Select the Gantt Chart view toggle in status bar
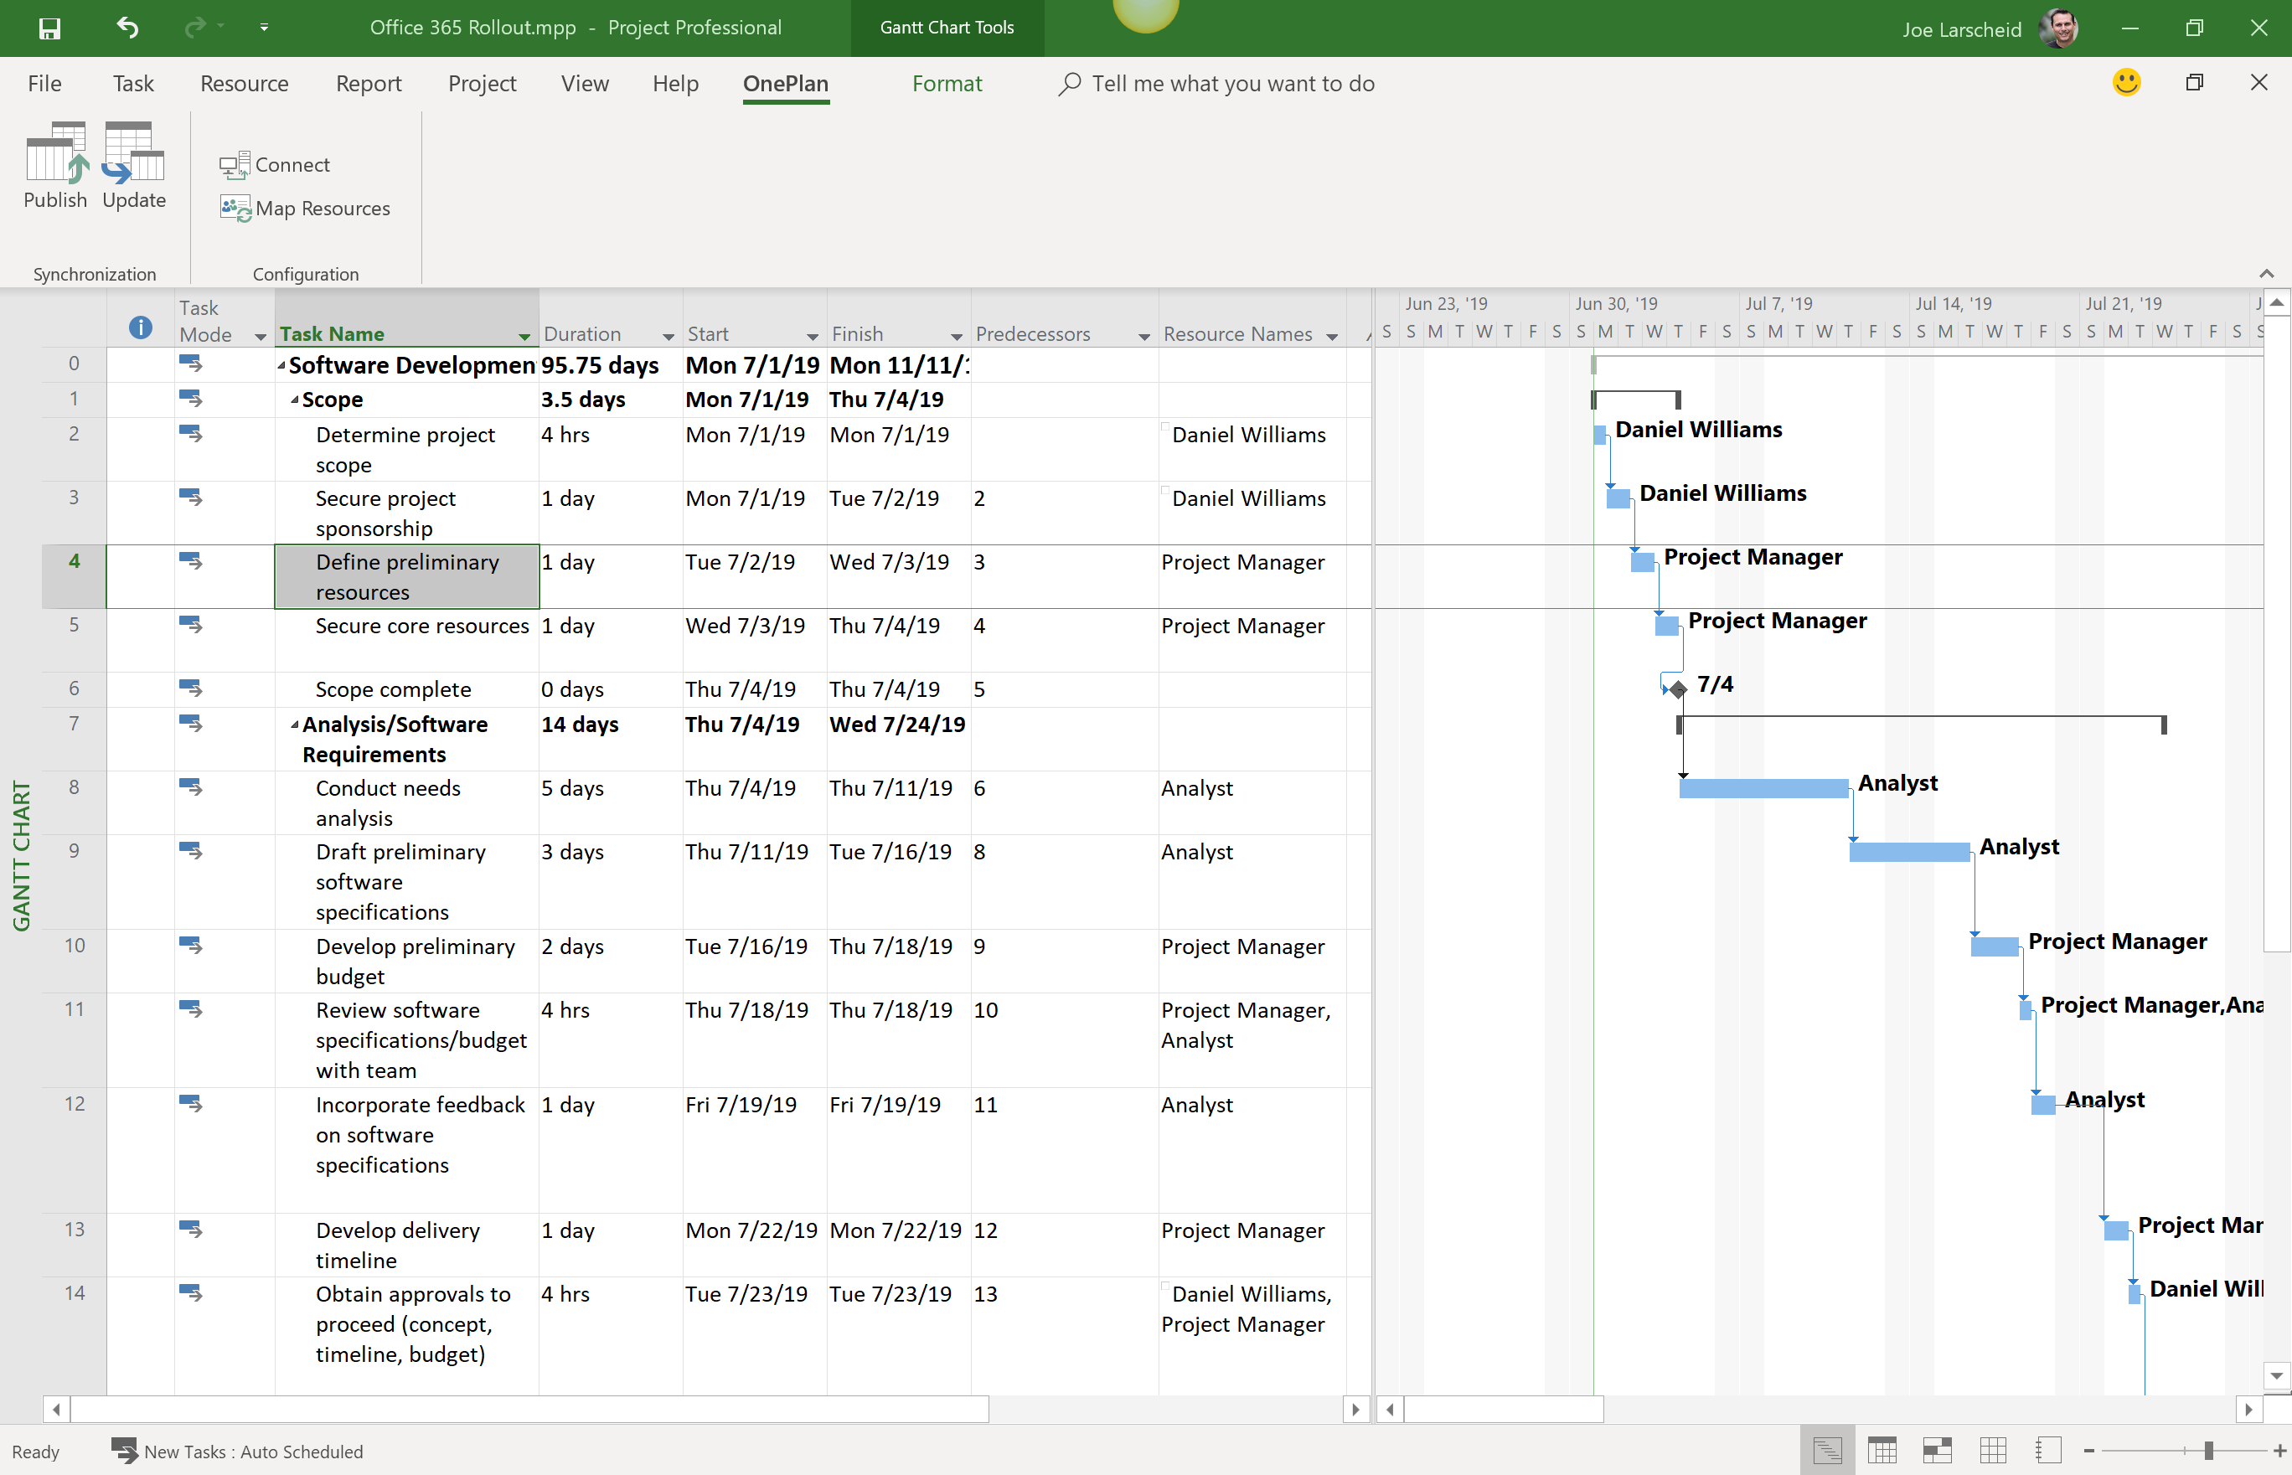The image size is (2292, 1475). pos(1827,1449)
